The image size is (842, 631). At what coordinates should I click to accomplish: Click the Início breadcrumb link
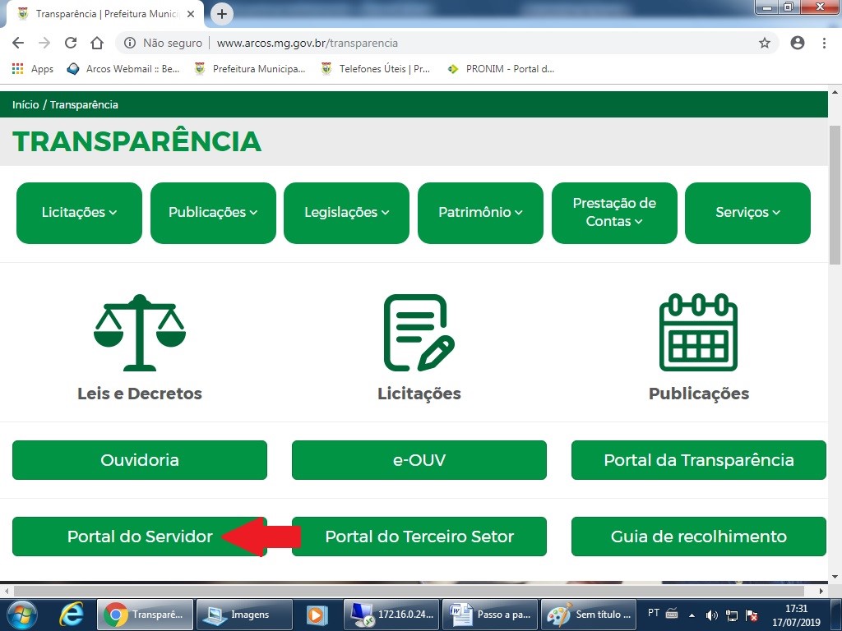tap(25, 104)
